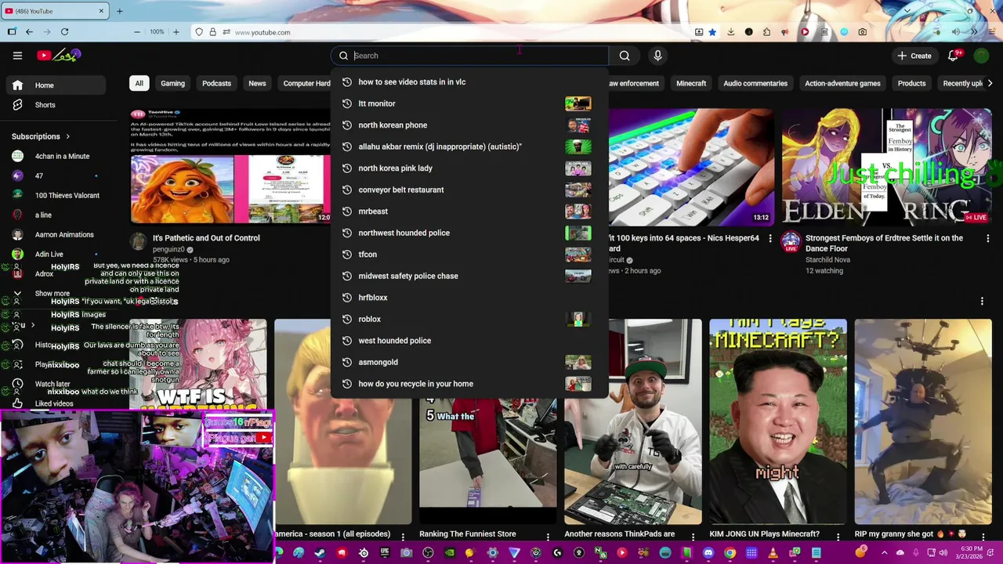The width and height of the screenshot is (1003, 564).
Task: Select the Podcasts filter chip
Action: pyautogui.click(x=217, y=83)
